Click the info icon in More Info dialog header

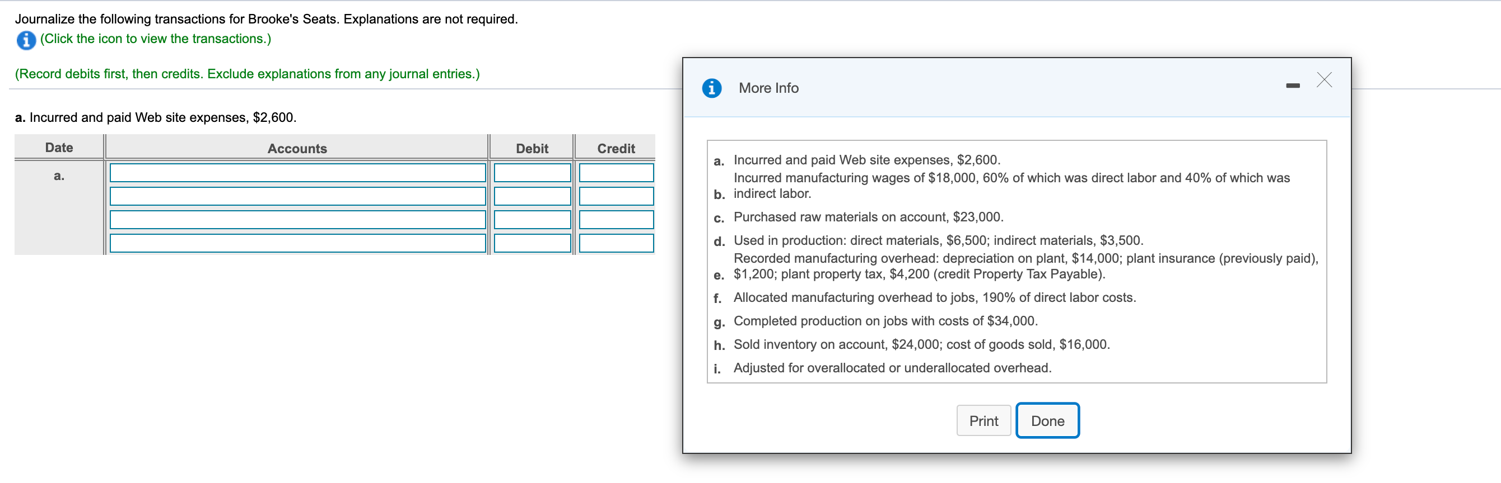711,88
